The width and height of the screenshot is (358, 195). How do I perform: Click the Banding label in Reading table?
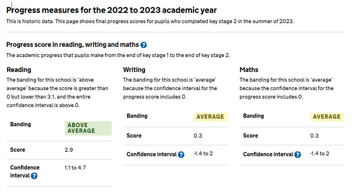[20, 124]
